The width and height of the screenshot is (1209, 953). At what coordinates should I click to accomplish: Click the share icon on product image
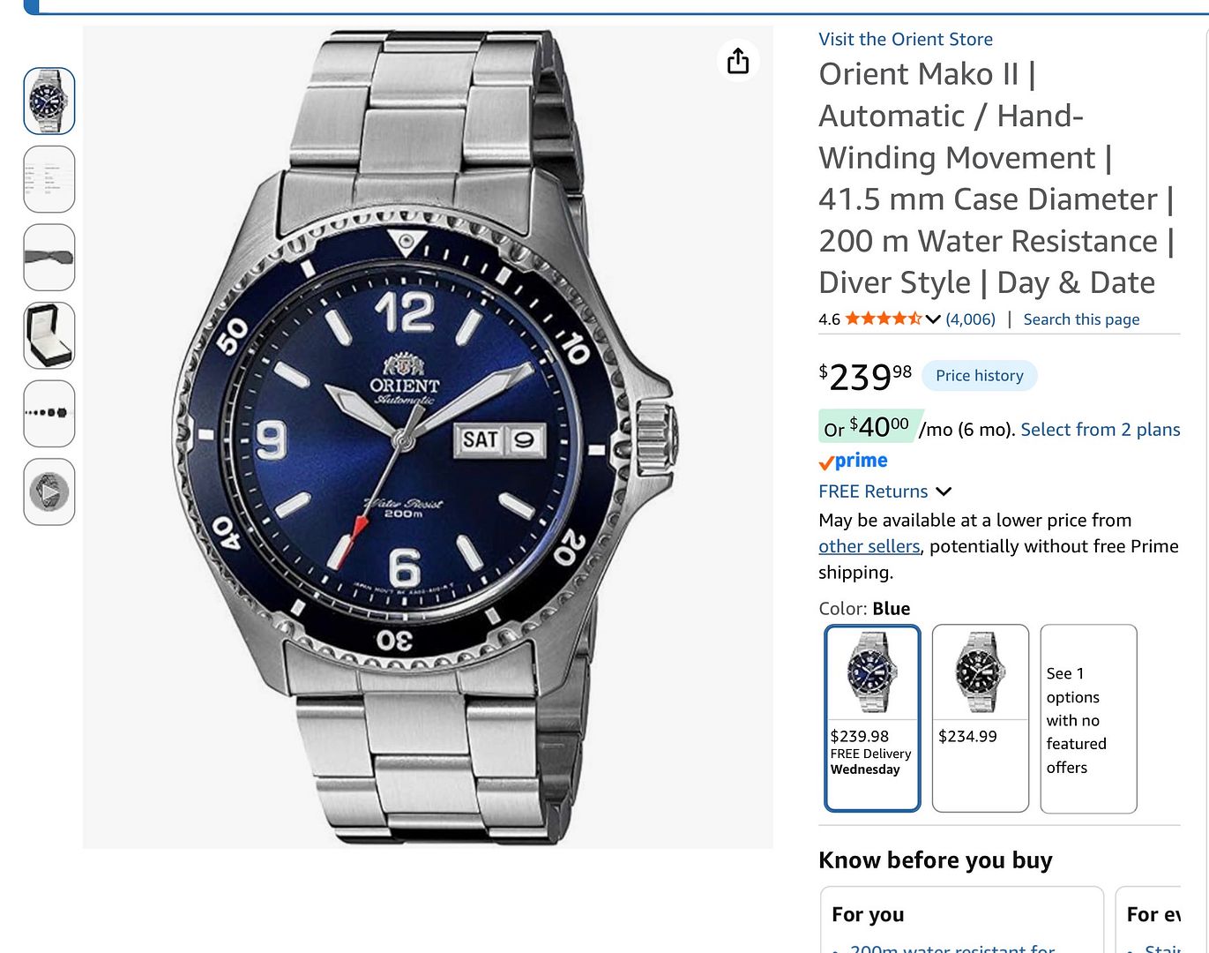click(x=738, y=61)
